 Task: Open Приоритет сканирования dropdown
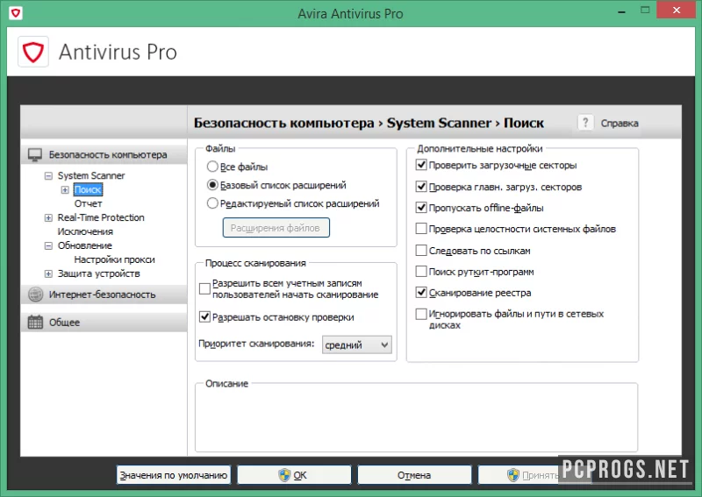click(357, 344)
